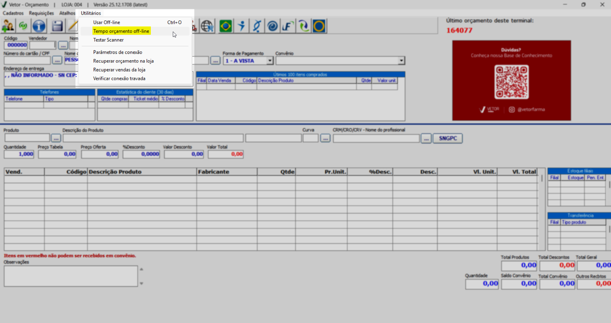Open the blue information icon
611x323 pixels.
(39, 26)
